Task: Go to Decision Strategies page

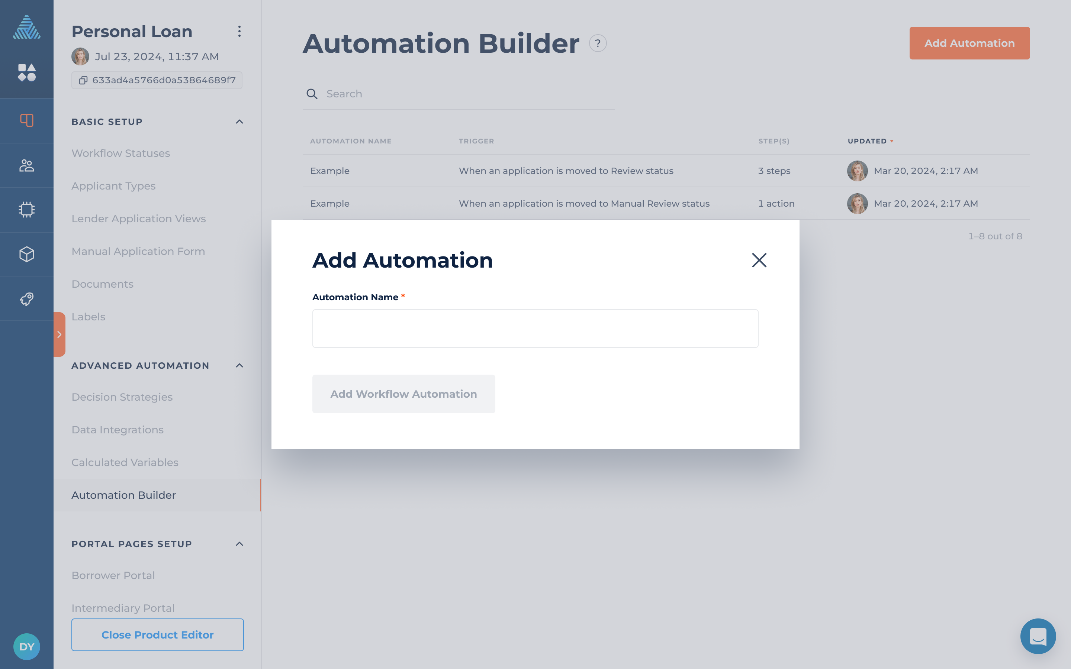Action: tap(122, 397)
